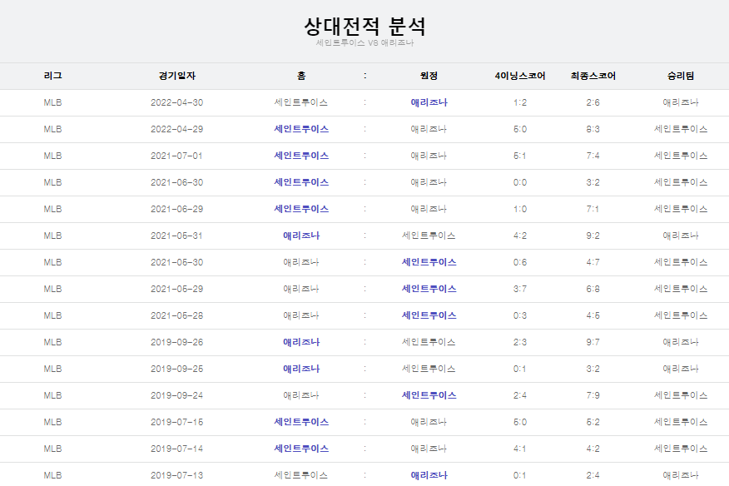
Task: Click the 리그 column header
Action: (x=52, y=76)
